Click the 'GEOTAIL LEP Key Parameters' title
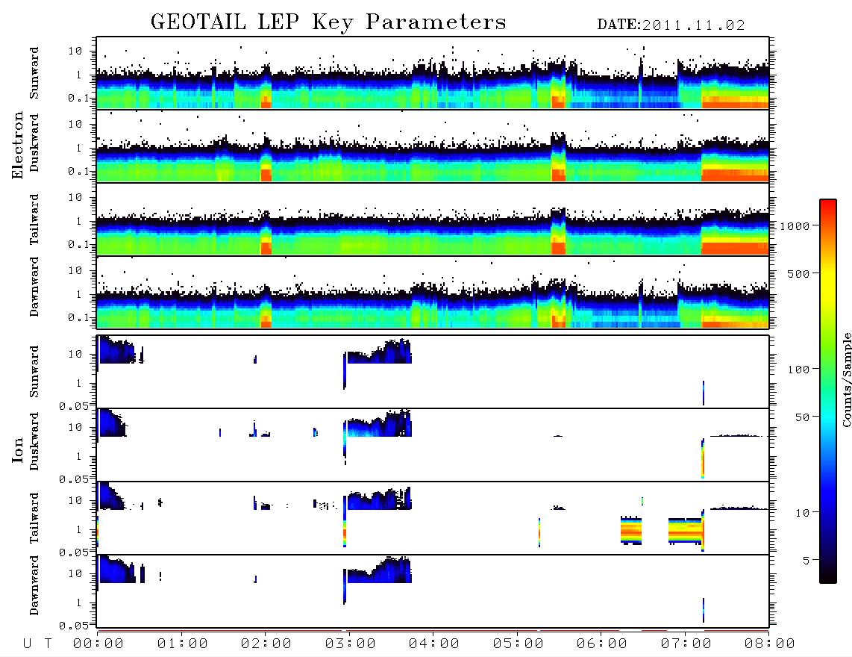The width and height of the screenshot is (852, 657). (x=328, y=22)
